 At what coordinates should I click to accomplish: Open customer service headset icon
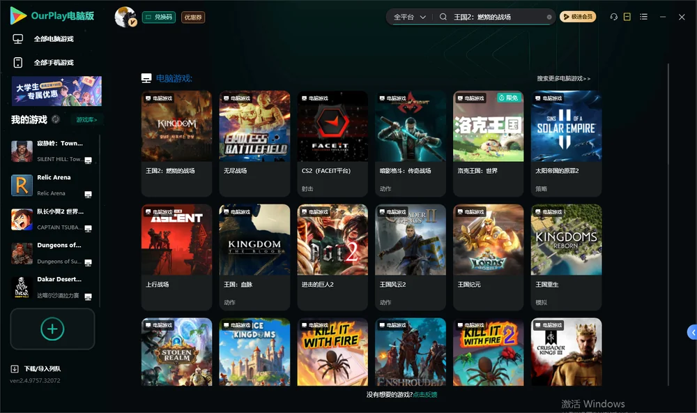613,17
